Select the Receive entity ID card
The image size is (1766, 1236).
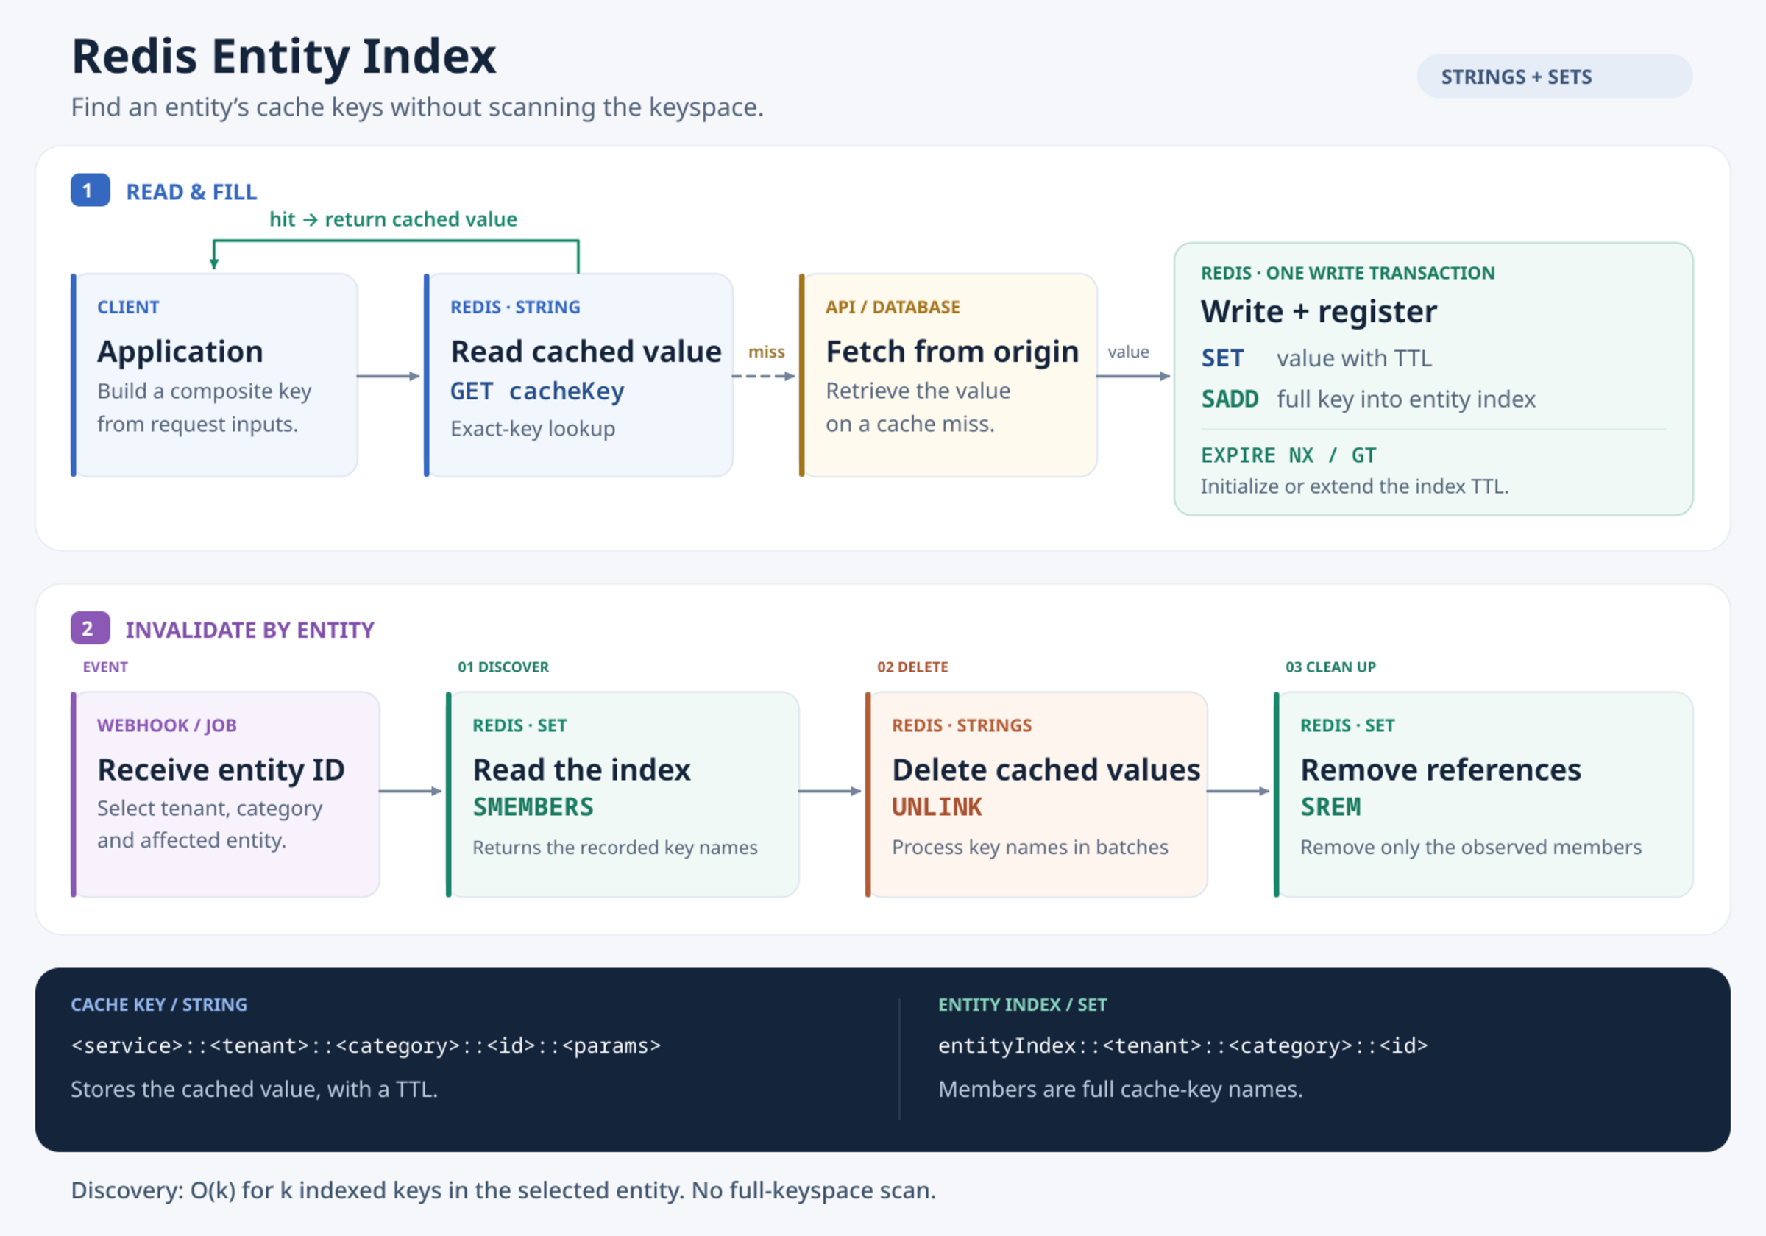click(225, 794)
